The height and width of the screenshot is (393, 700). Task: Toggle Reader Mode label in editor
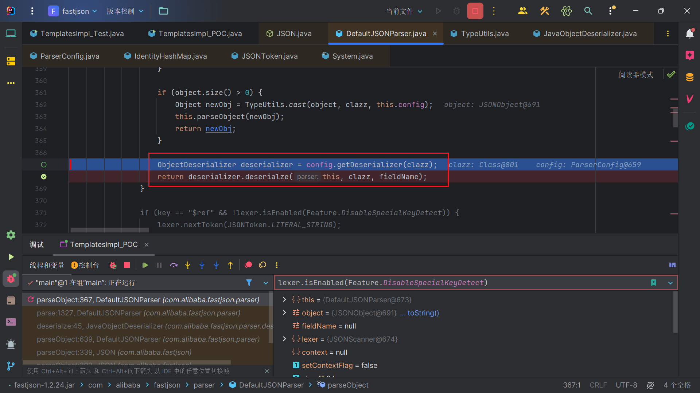coord(636,75)
